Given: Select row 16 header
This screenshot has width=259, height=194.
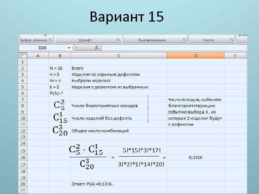Looking at the screenshot, I should (23, 157).
